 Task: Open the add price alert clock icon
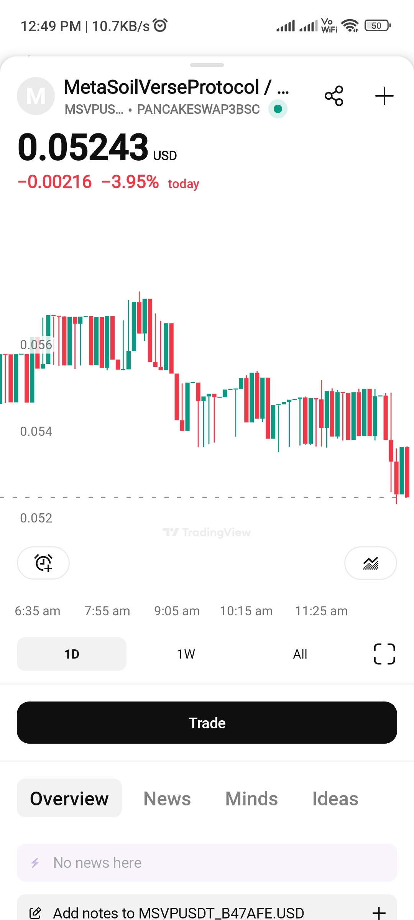coord(43,563)
